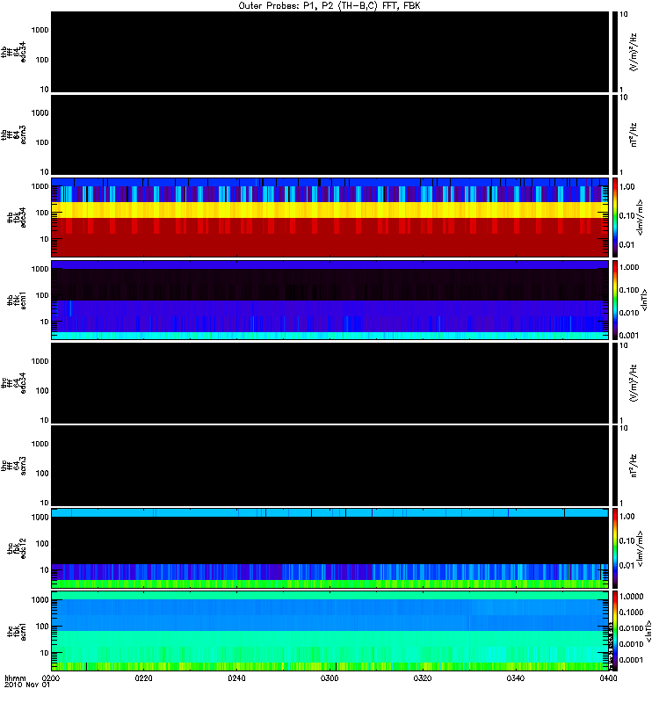
Task: Click the 1000 y-axis tick of thc fbk scm1
Action: point(40,600)
